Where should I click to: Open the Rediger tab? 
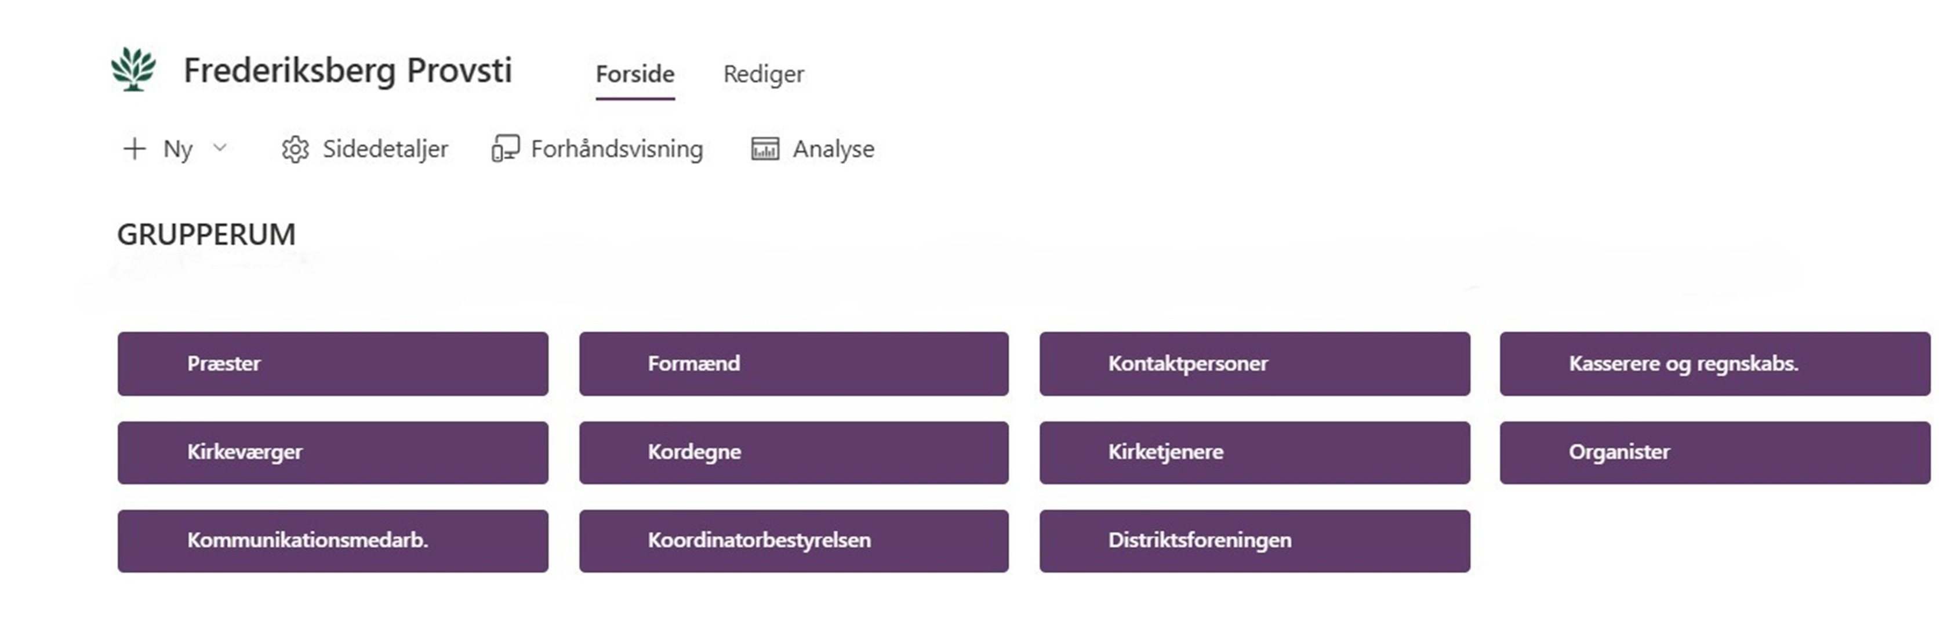[764, 74]
